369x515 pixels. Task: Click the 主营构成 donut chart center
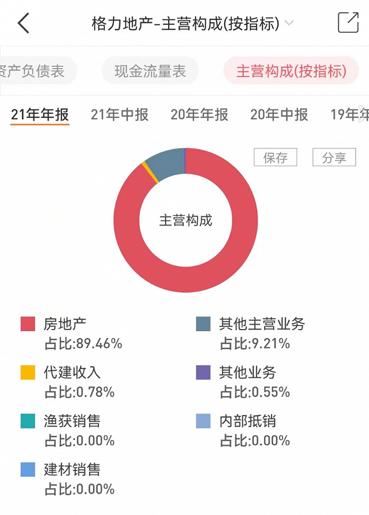tap(186, 220)
